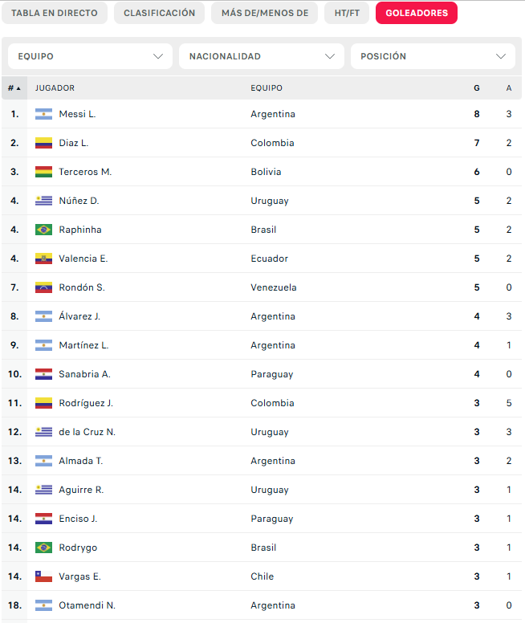Image resolution: width=525 pixels, height=623 pixels.
Task: Open Messi L. player link
Action: point(78,114)
